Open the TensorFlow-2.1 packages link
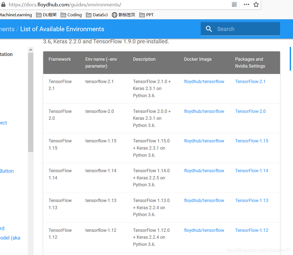 [x=250, y=82]
